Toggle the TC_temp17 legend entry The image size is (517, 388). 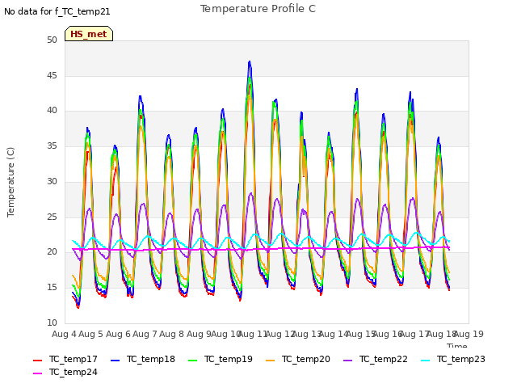(x=65, y=359)
